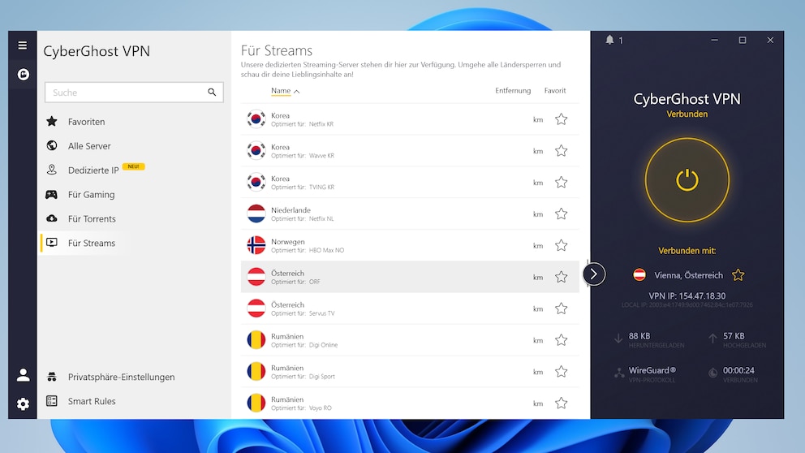Click the Vienna, Österreich connected location
Screen dimensions: 805x453
pyautogui.click(x=688, y=275)
